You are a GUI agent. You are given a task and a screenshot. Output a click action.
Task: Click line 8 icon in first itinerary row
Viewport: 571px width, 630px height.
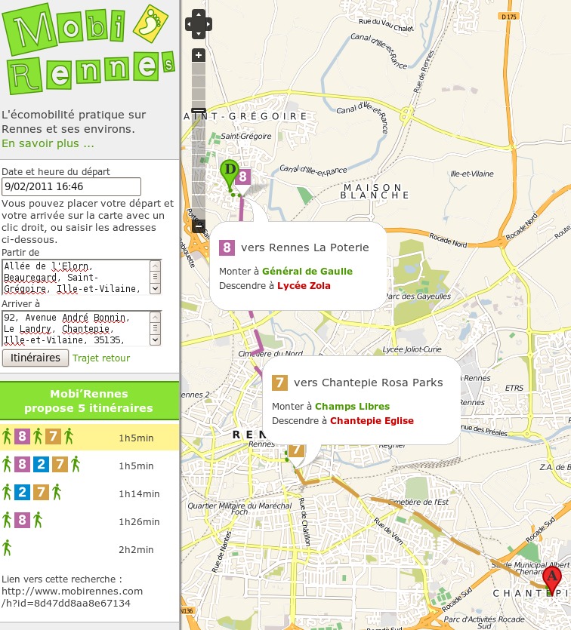point(23,436)
